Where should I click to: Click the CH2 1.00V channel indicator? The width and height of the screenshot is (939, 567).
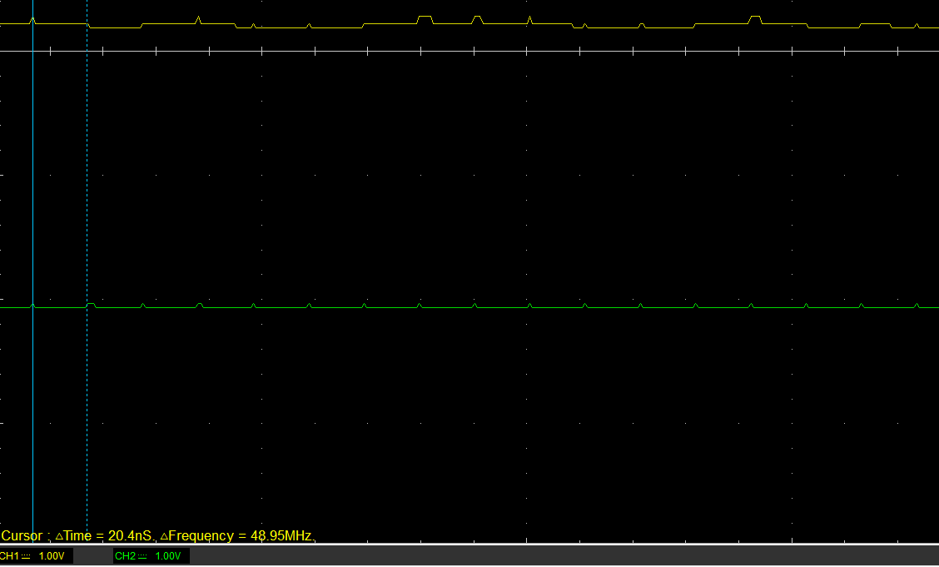click(152, 556)
